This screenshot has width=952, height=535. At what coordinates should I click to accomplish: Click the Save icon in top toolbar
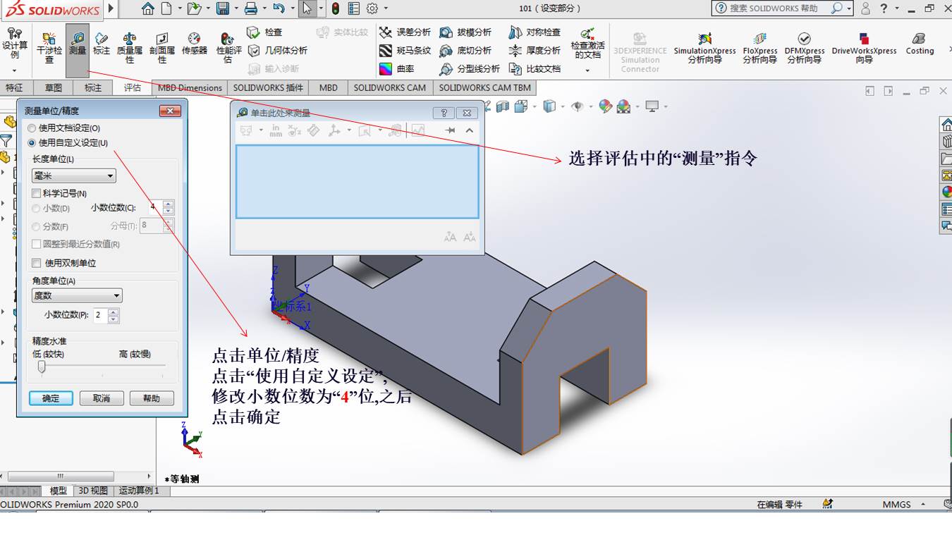click(222, 8)
